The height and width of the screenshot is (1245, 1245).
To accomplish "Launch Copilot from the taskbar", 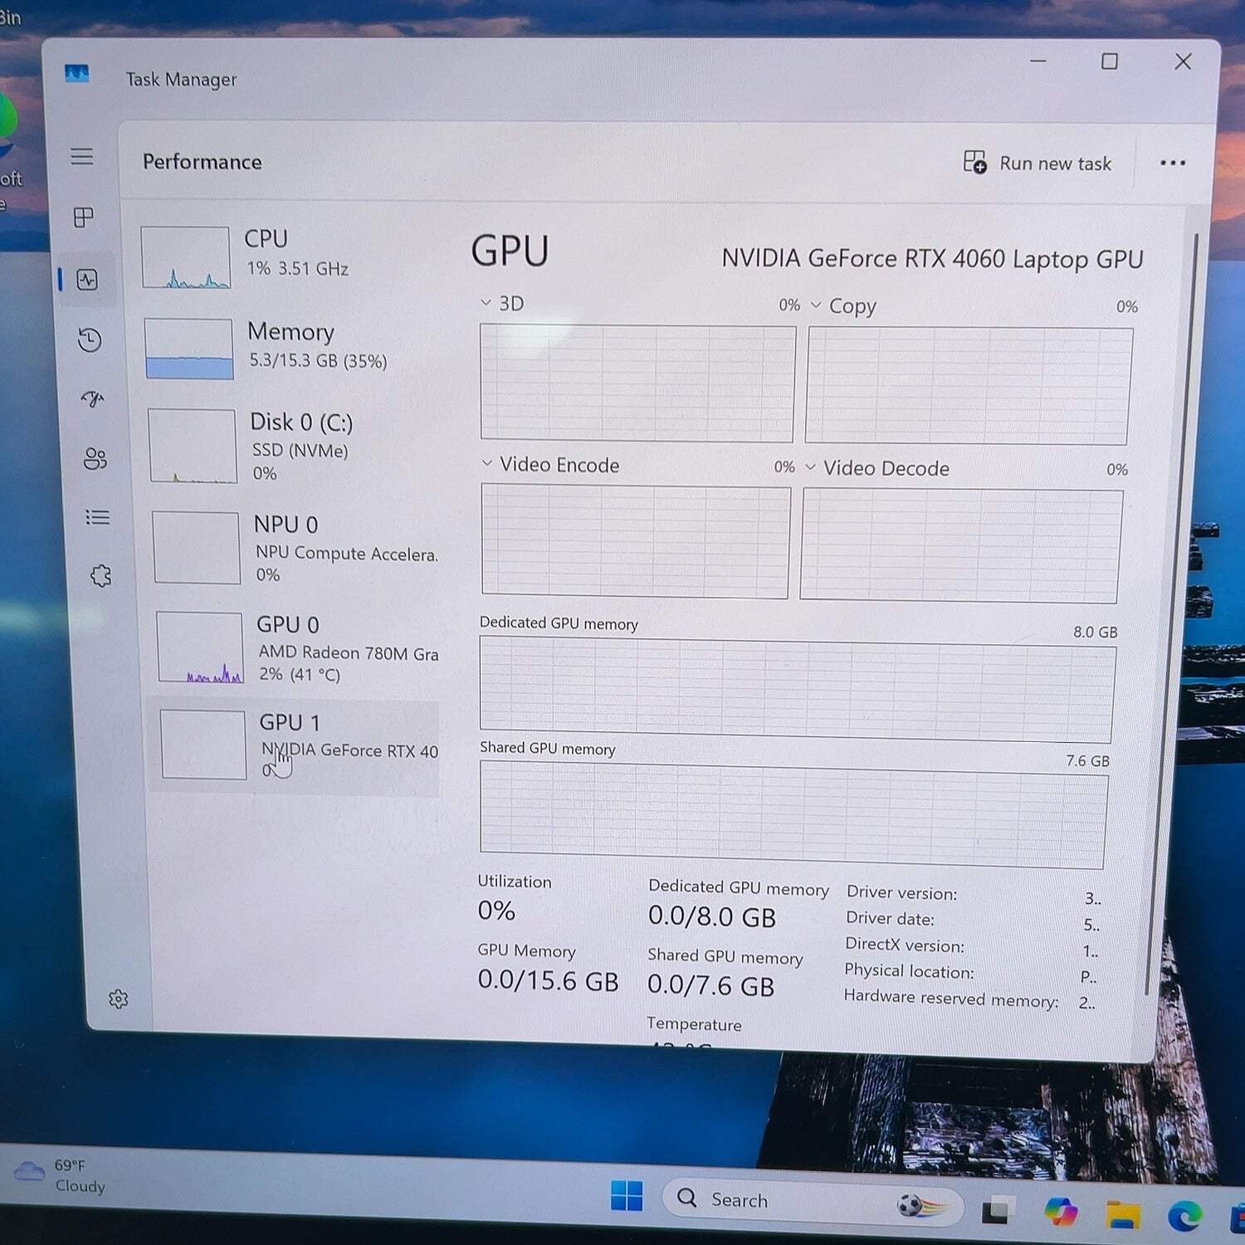I will 1061,1212.
